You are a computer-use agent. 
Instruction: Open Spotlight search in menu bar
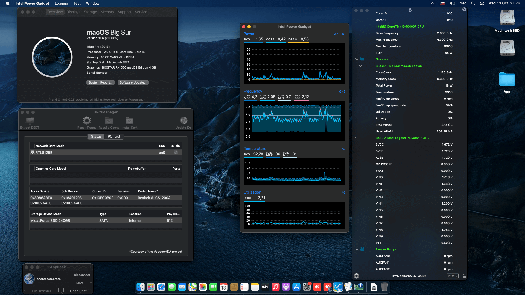[x=473, y=3]
